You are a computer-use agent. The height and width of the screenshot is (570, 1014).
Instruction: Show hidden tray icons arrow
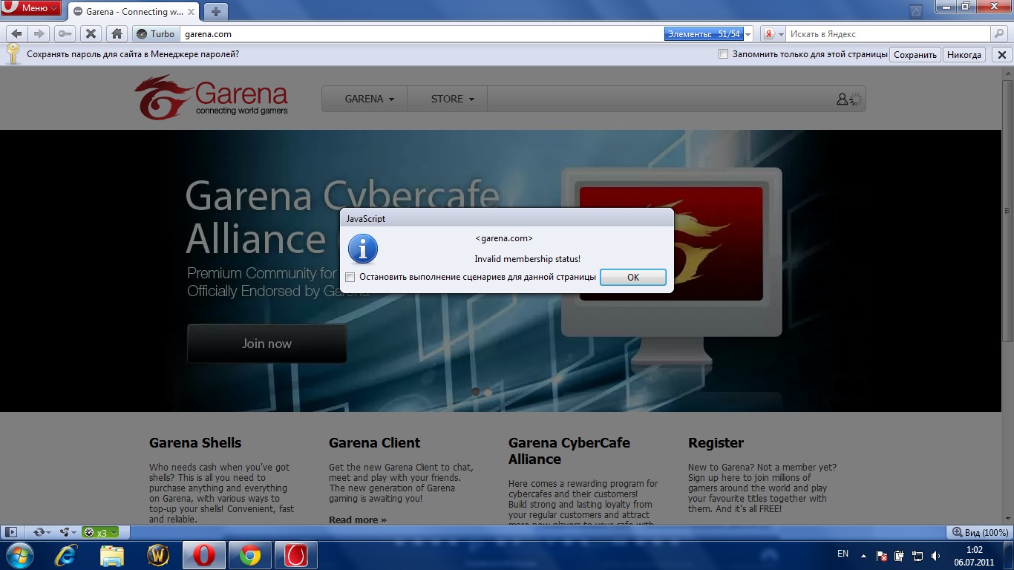click(x=863, y=555)
